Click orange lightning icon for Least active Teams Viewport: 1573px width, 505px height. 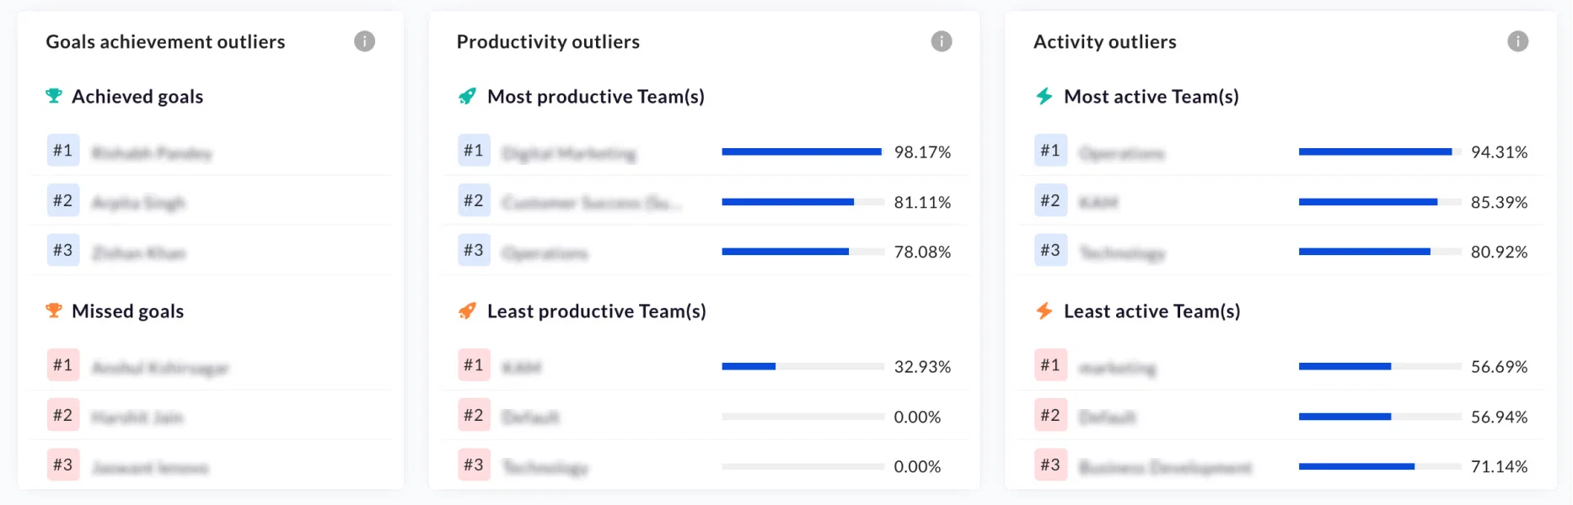click(x=1044, y=311)
